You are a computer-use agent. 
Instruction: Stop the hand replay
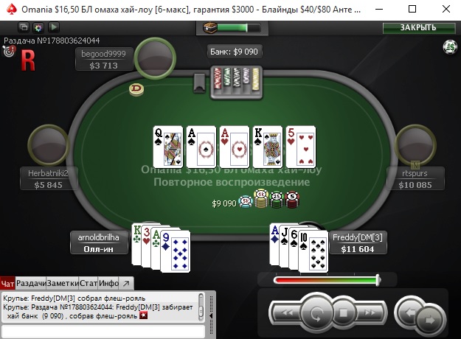pyautogui.click(x=343, y=313)
